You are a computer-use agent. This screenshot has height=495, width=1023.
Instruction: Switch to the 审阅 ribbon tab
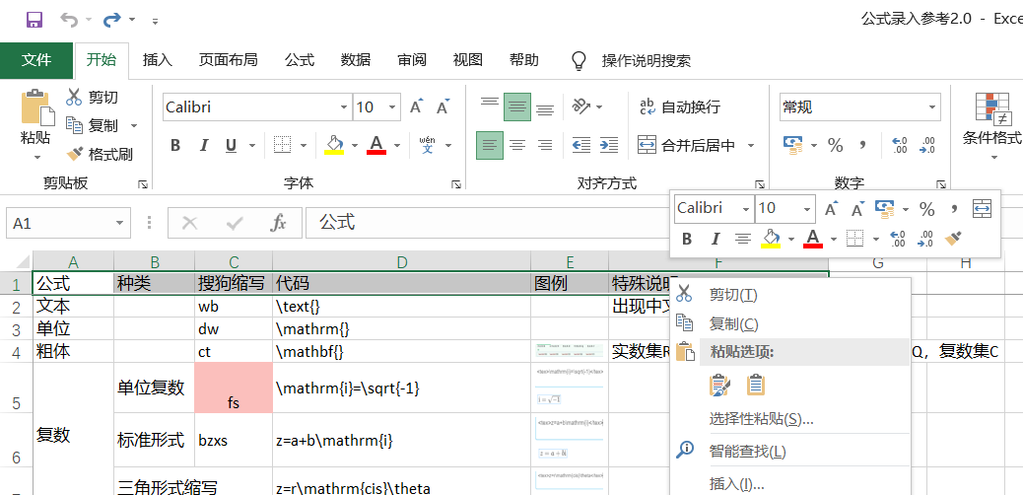click(412, 61)
